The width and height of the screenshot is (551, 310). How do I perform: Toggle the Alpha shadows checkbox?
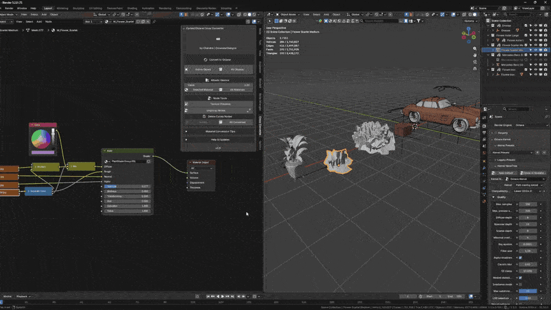click(x=520, y=258)
